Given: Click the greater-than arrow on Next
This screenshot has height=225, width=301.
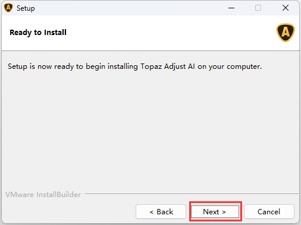Looking at the screenshot, I should pos(224,212).
